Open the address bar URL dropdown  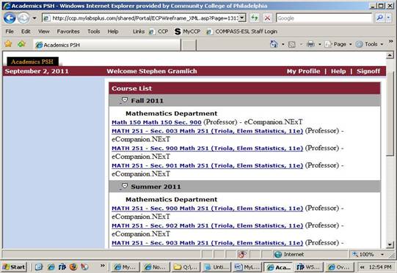tap(242, 18)
